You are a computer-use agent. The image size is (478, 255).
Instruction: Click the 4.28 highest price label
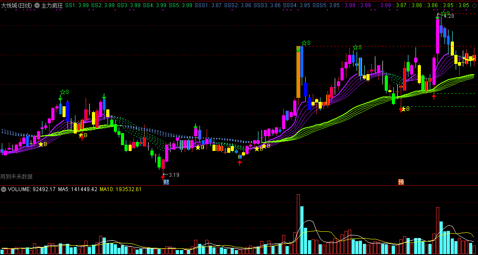coord(449,16)
